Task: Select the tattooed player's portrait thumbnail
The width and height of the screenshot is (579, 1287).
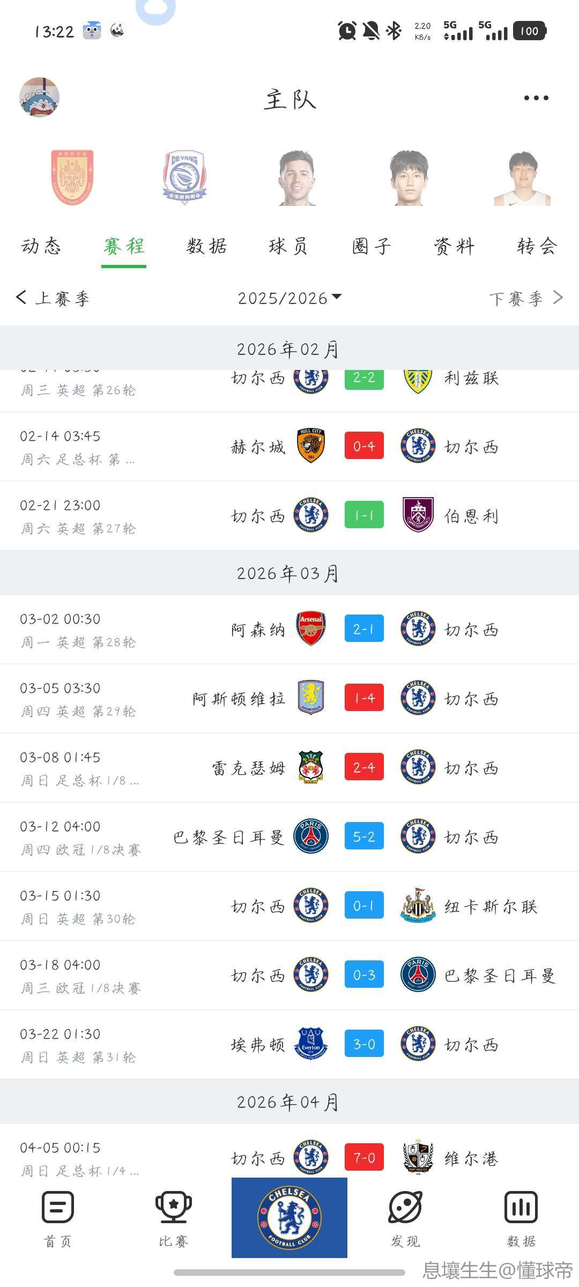Action: pos(296,178)
